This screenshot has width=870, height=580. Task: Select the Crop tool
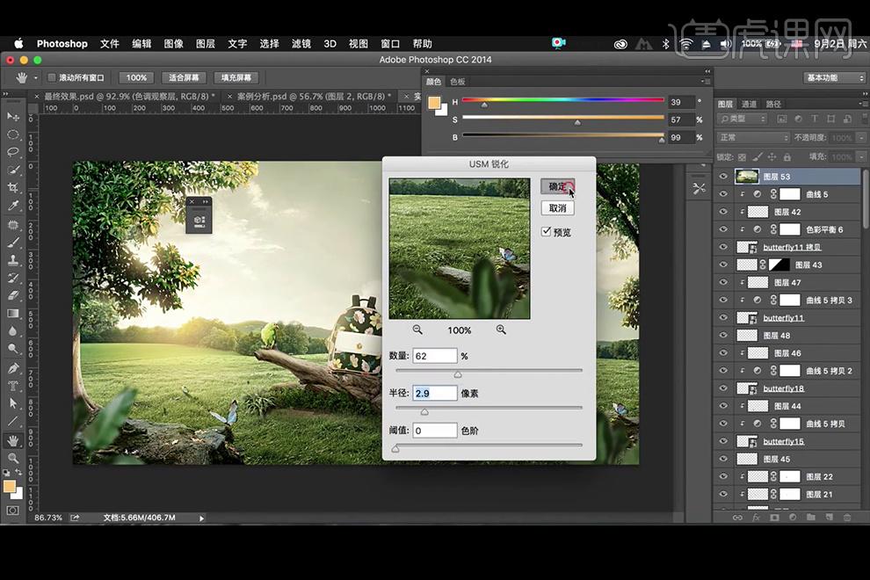pos(13,187)
